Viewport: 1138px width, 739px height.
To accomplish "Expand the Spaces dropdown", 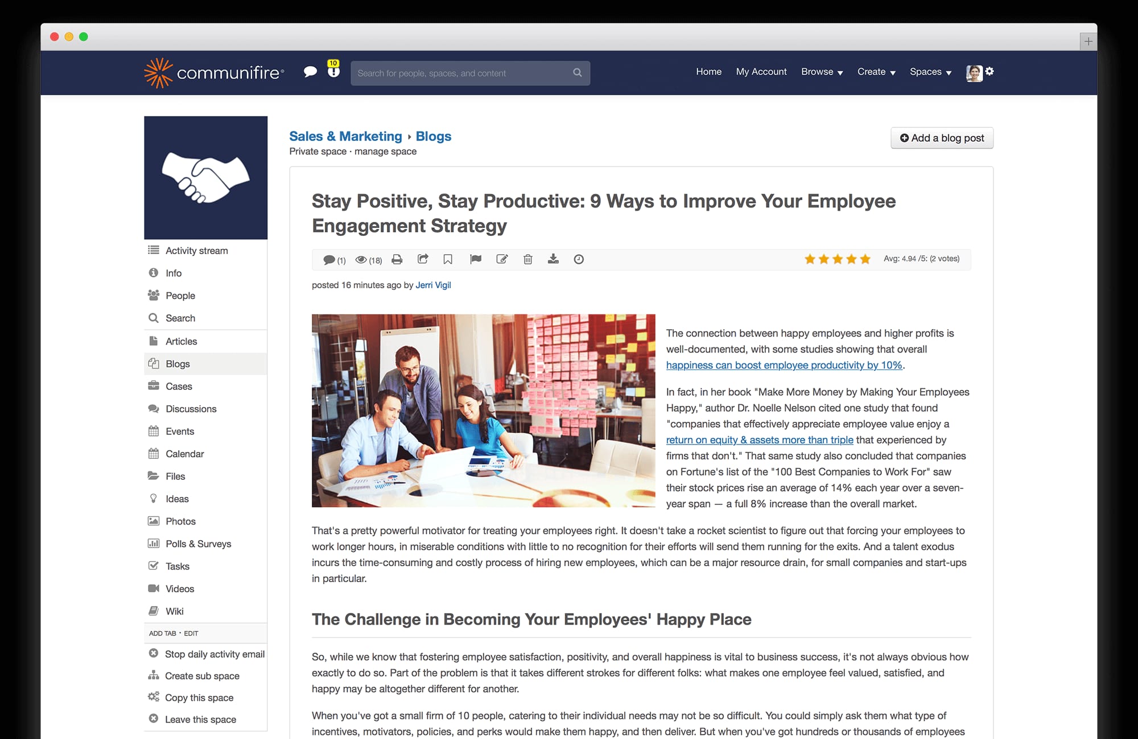I will [930, 72].
